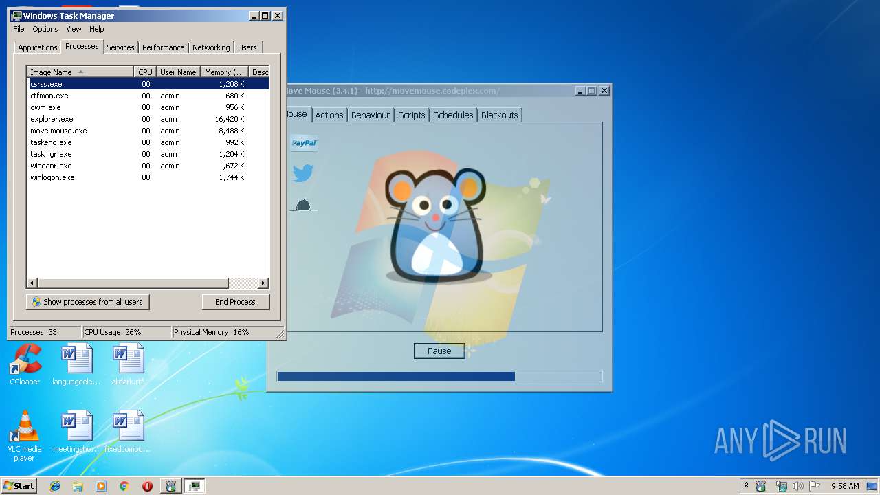This screenshot has height=495, width=880.
Task: Open the File menu in Task Manager
Action: click(x=19, y=29)
